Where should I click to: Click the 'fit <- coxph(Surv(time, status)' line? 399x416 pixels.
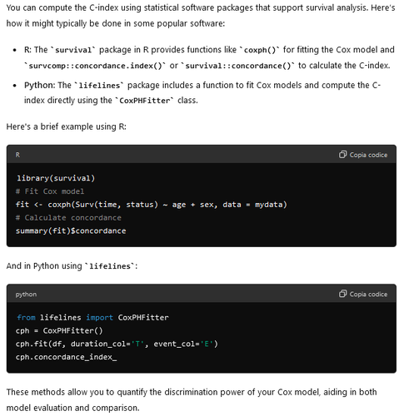(x=152, y=205)
